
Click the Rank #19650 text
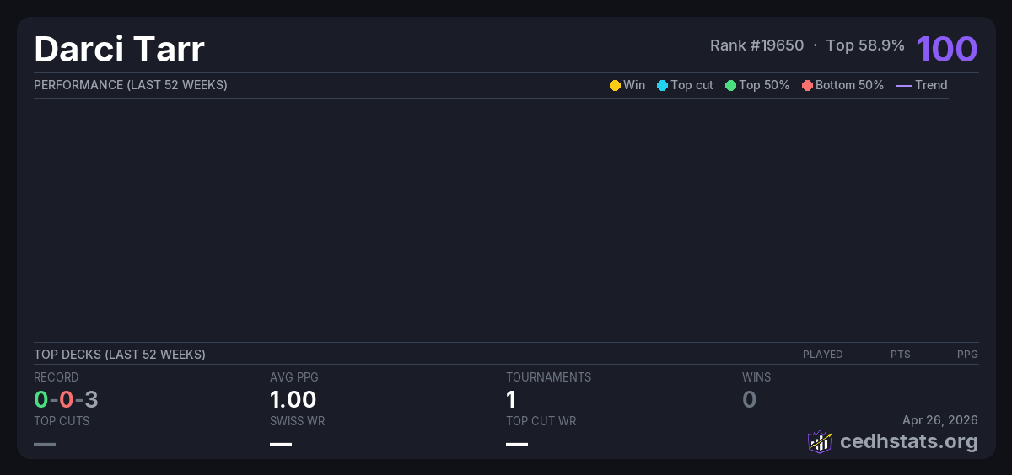tap(756, 45)
